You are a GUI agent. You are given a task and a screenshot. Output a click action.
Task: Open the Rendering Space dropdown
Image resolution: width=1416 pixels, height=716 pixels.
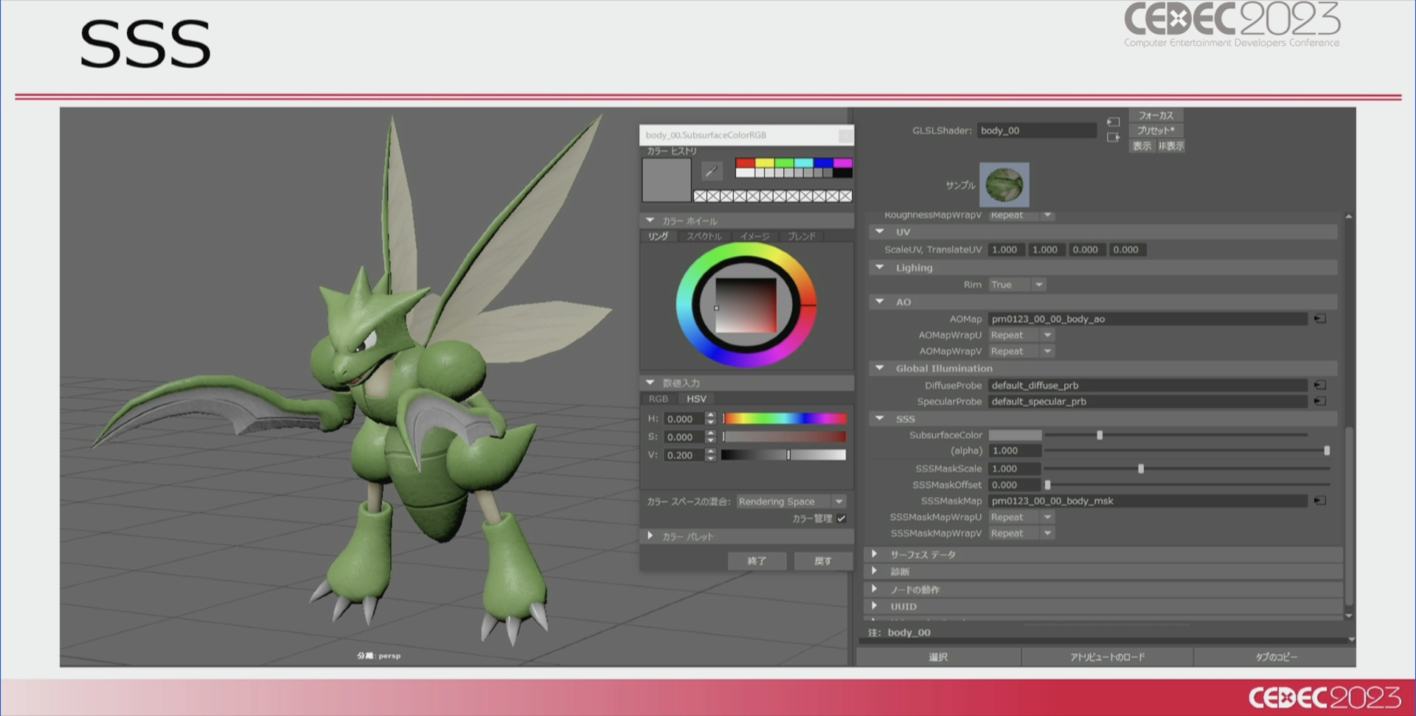839,501
